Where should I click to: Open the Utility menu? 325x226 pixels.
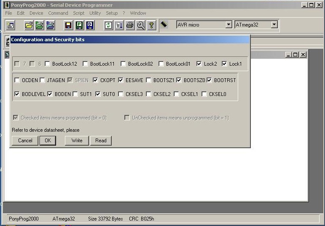point(95,13)
